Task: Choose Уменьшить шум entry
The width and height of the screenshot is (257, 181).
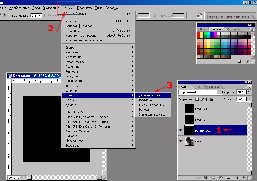Action: point(153,114)
